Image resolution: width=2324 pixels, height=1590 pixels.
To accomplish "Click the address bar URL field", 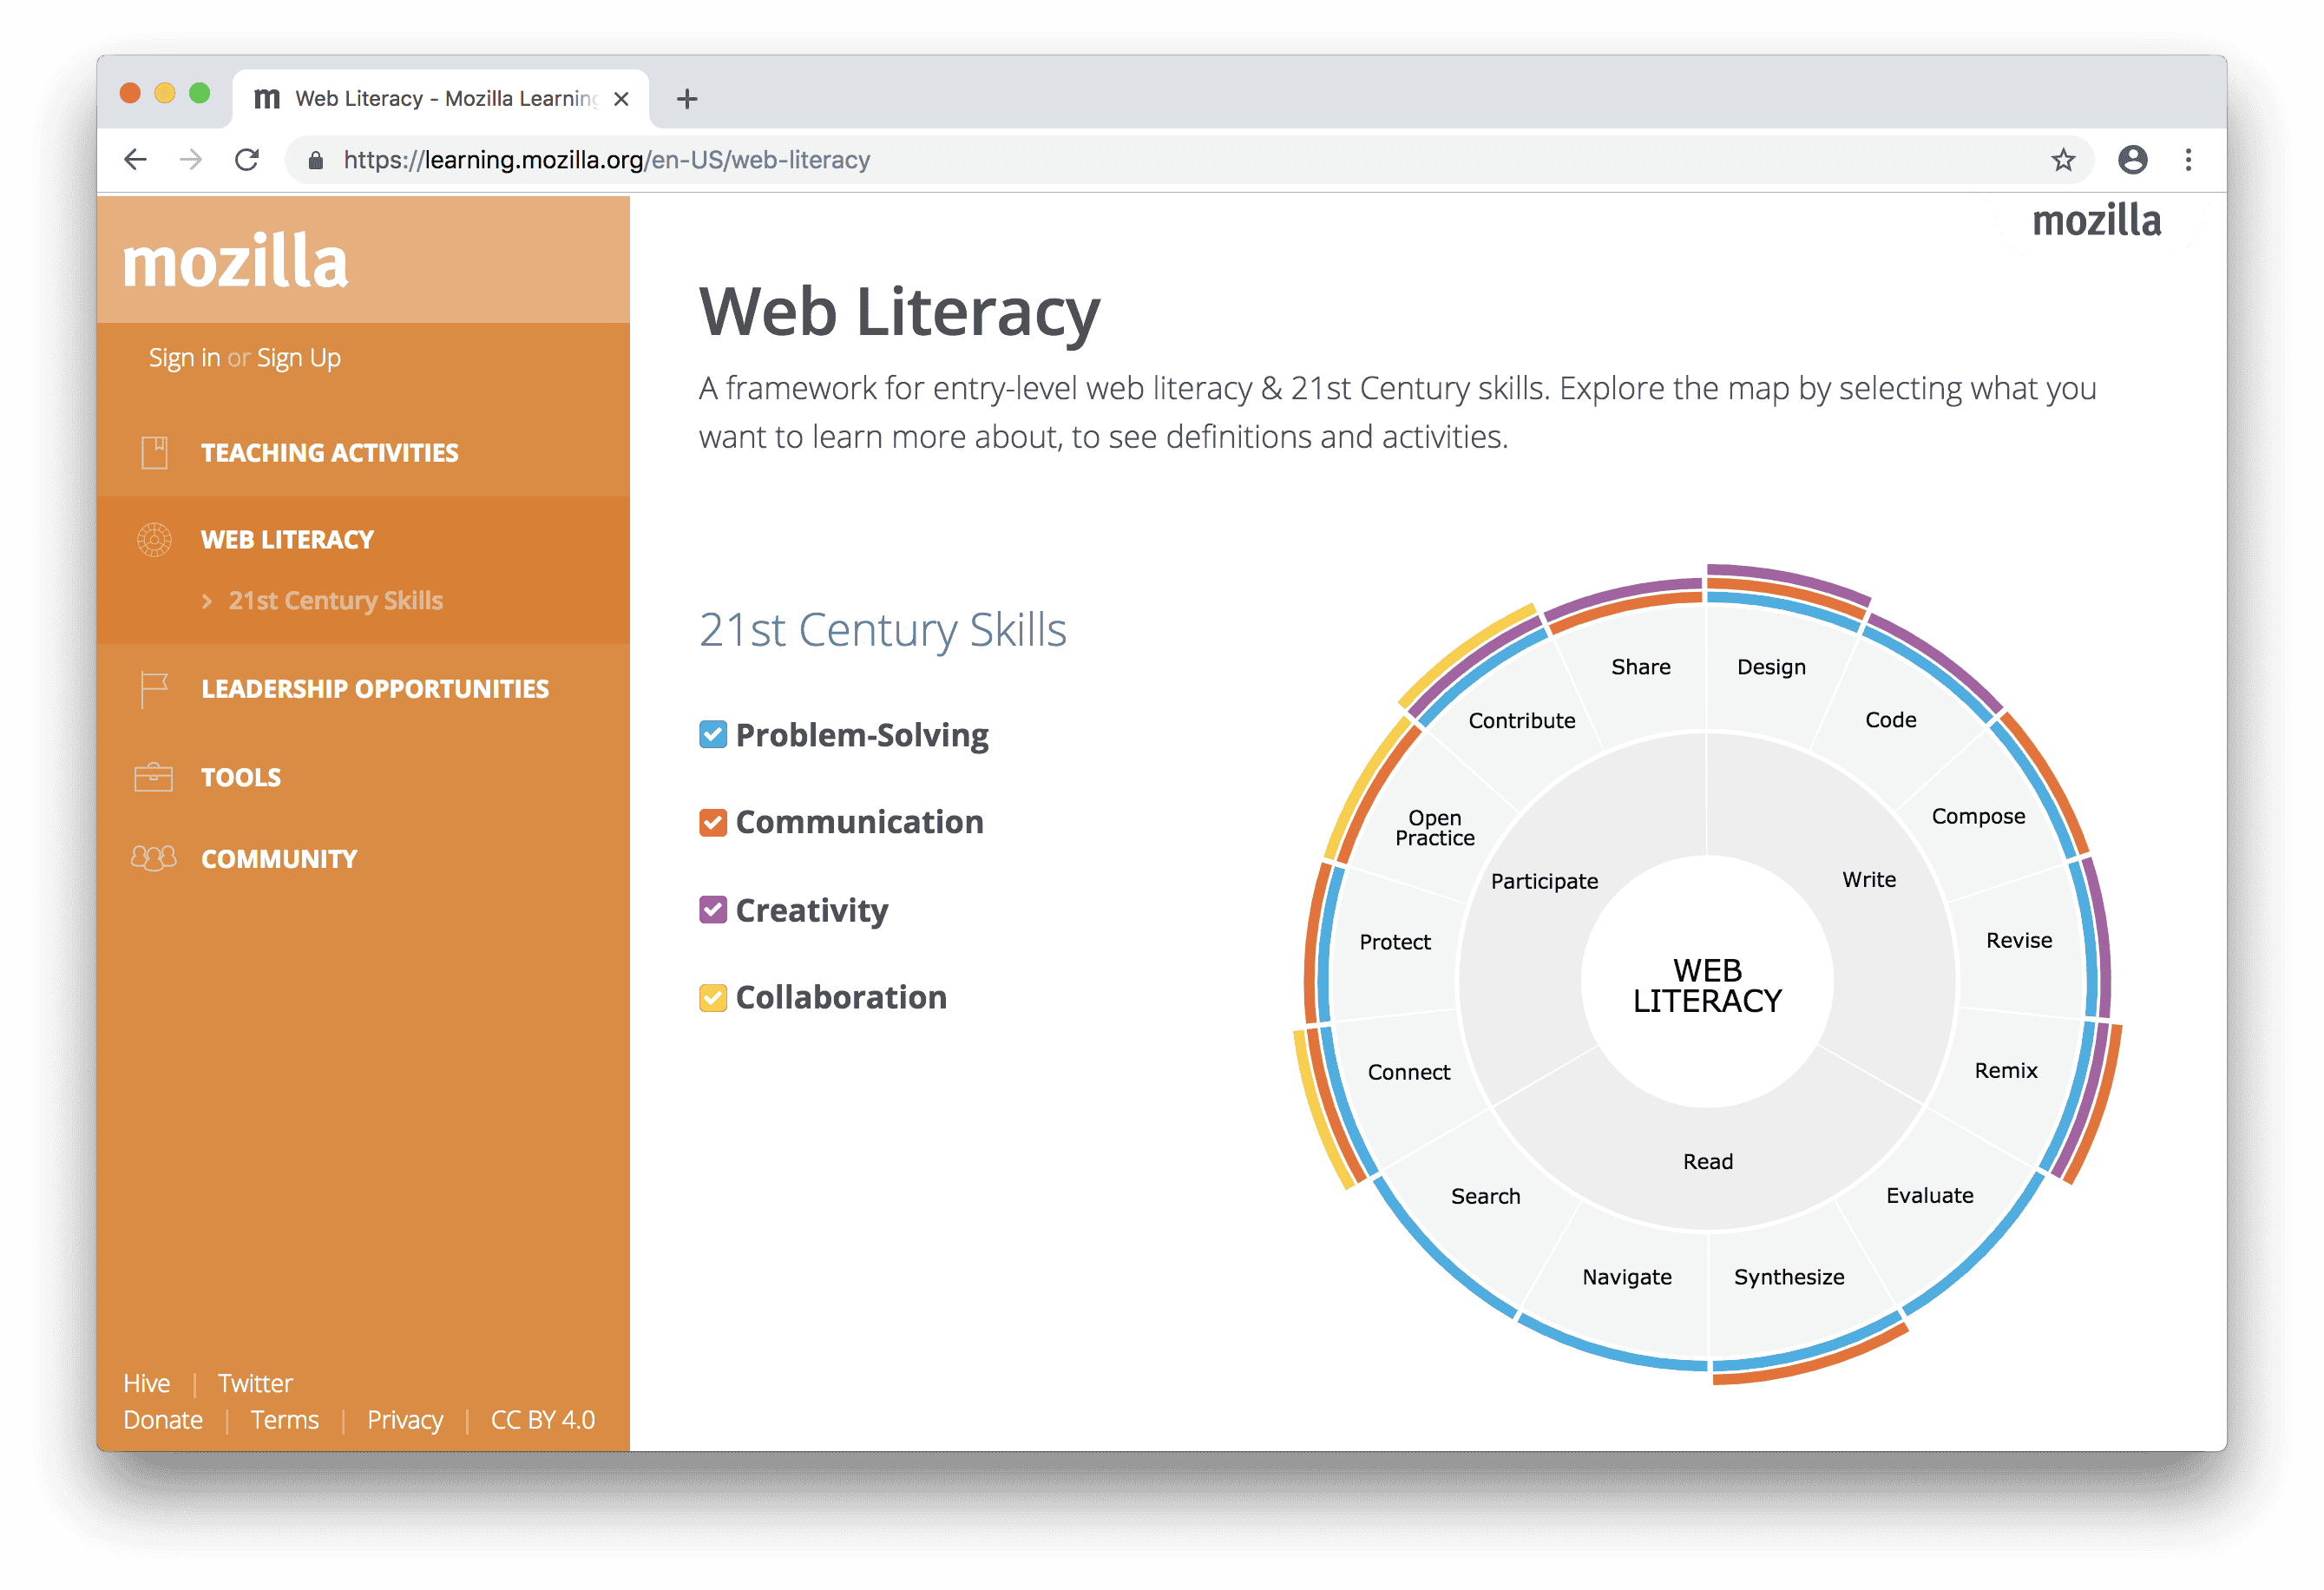I will 1190,160.
